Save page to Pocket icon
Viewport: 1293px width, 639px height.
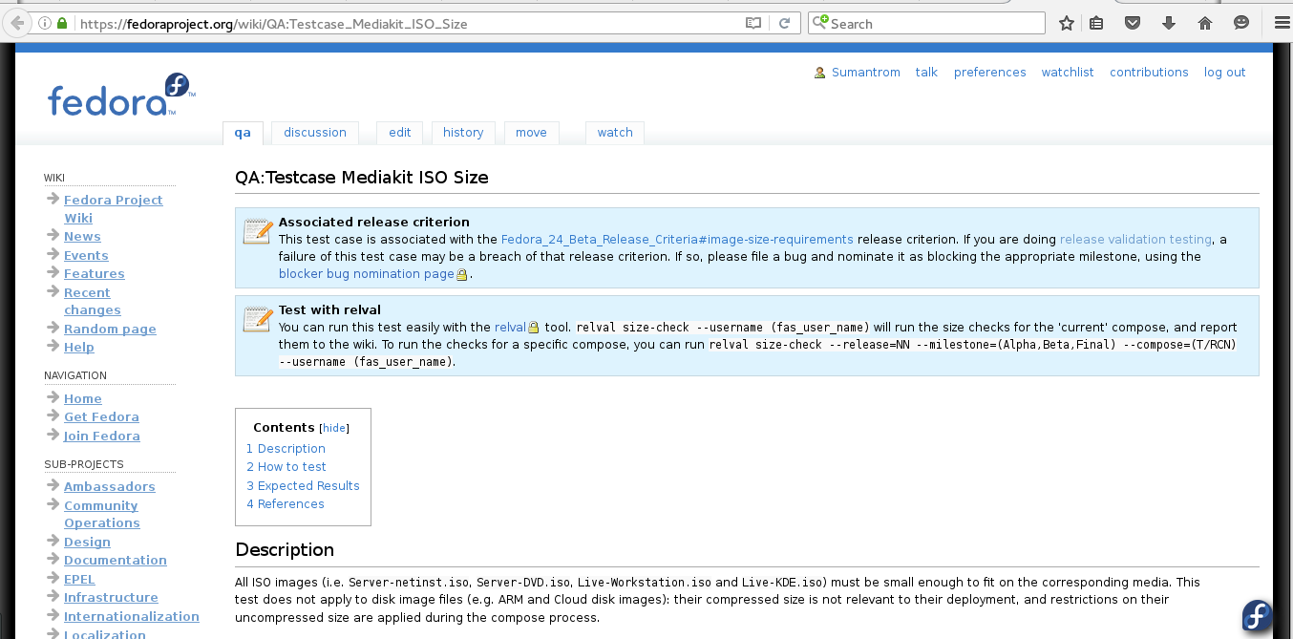click(1133, 23)
